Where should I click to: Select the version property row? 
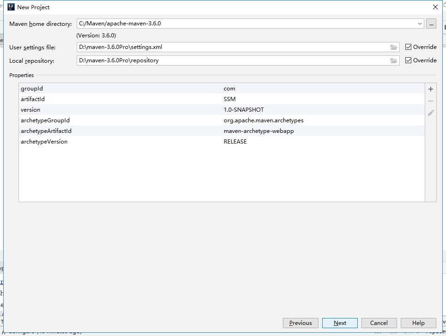click(221, 110)
